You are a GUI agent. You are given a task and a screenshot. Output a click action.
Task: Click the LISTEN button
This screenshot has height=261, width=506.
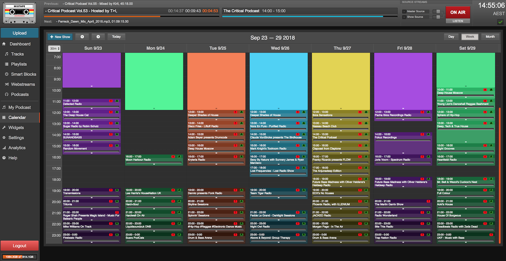(458, 21)
